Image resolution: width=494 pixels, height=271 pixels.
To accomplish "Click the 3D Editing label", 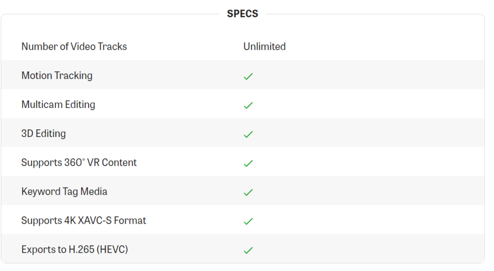I will click(43, 134).
